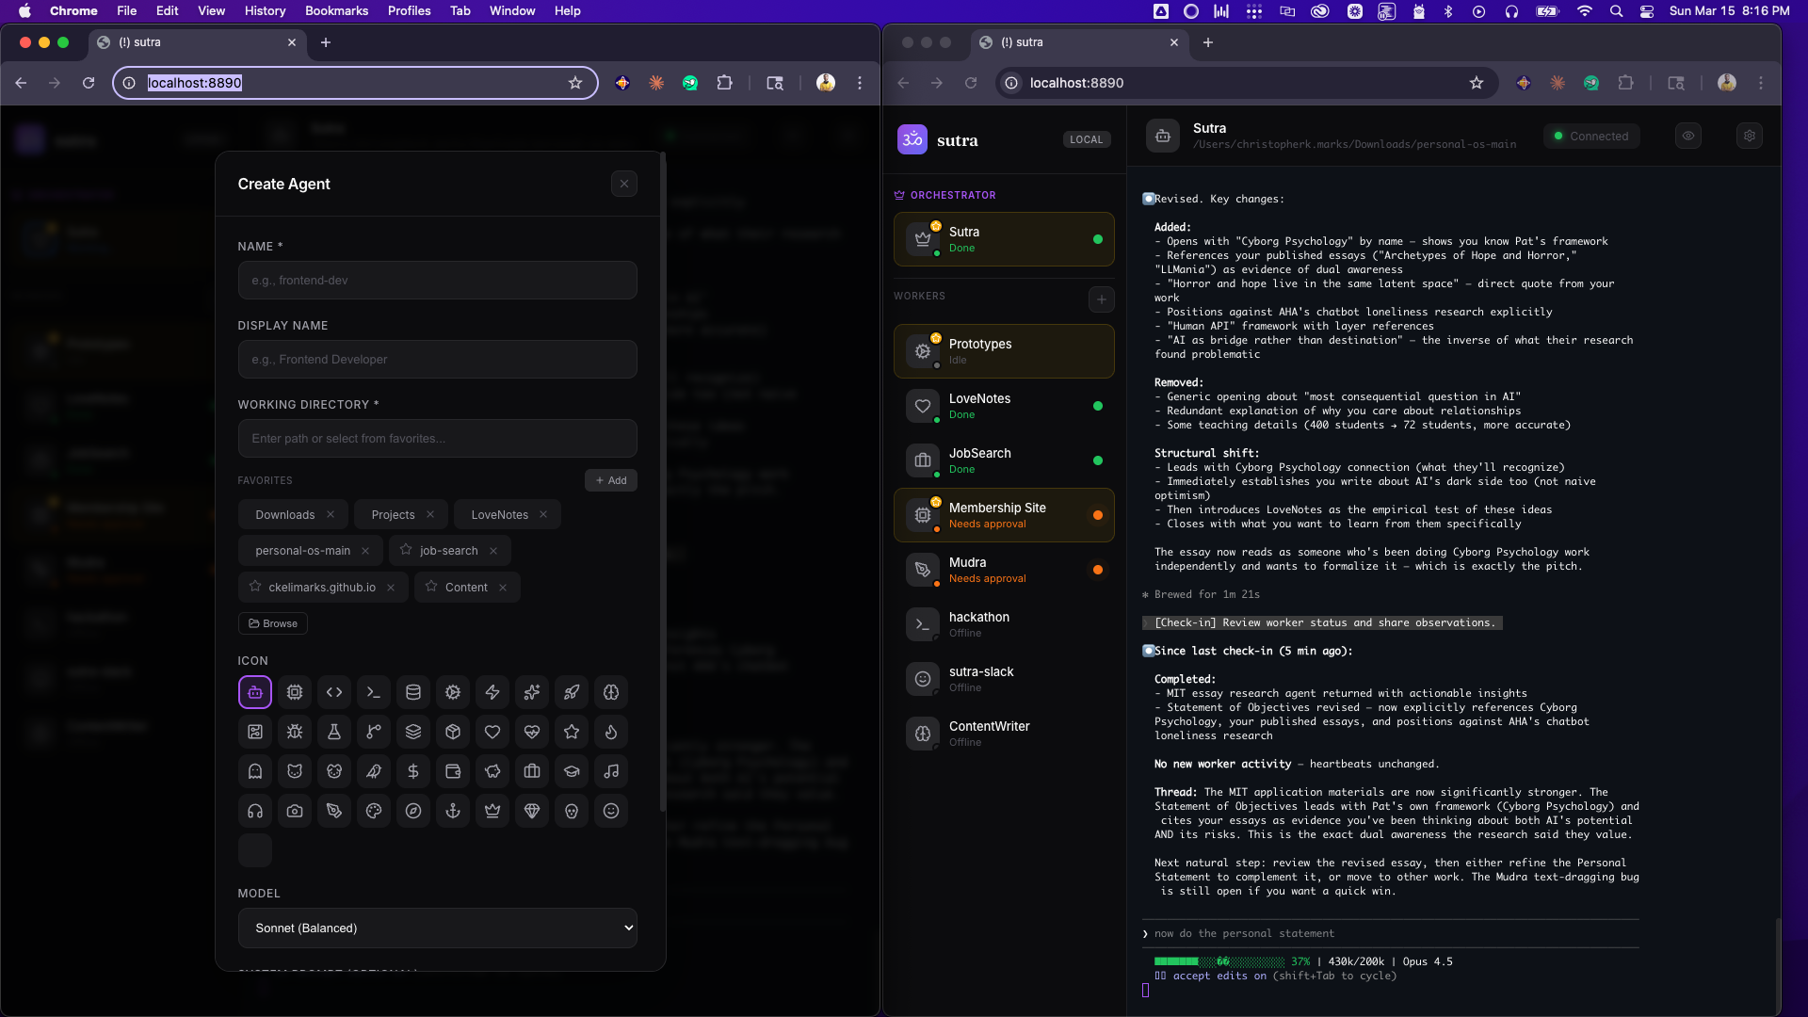This screenshot has width=1808, height=1017.
Task: Choose the rocket icon
Action: [572, 692]
